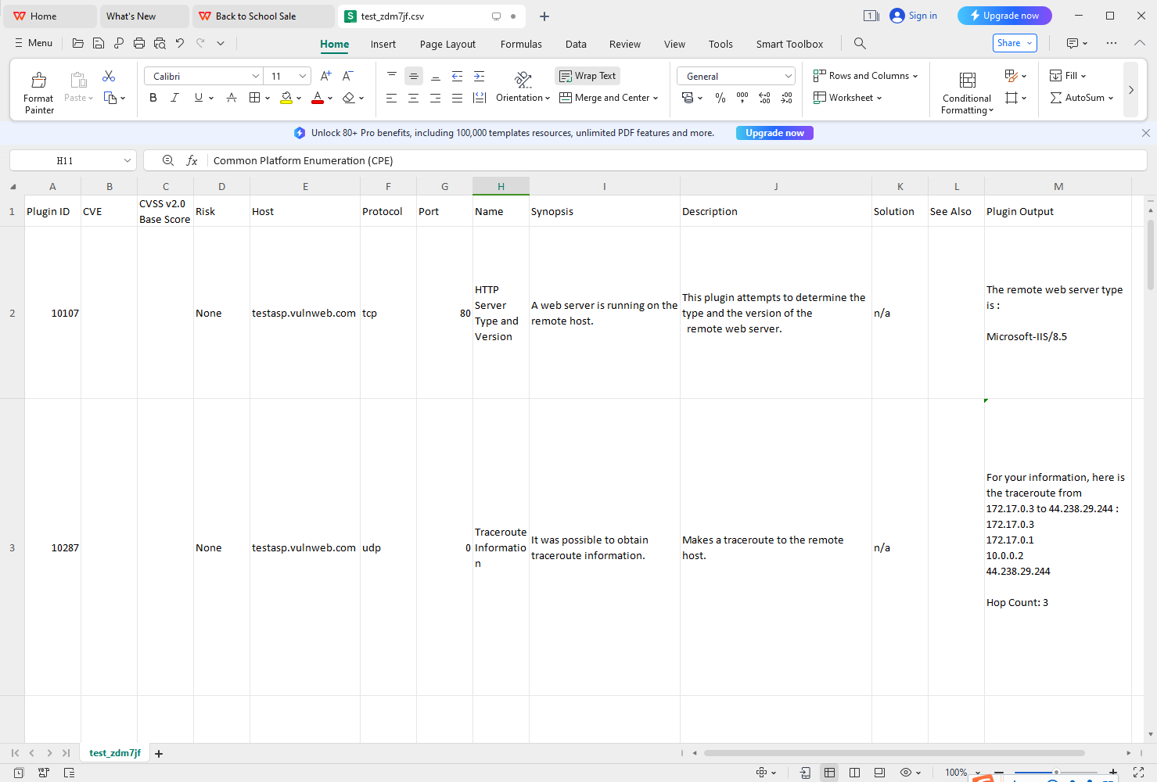The height and width of the screenshot is (782, 1157).
Task: Expand the Worksheet dropdown
Action: coord(848,98)
